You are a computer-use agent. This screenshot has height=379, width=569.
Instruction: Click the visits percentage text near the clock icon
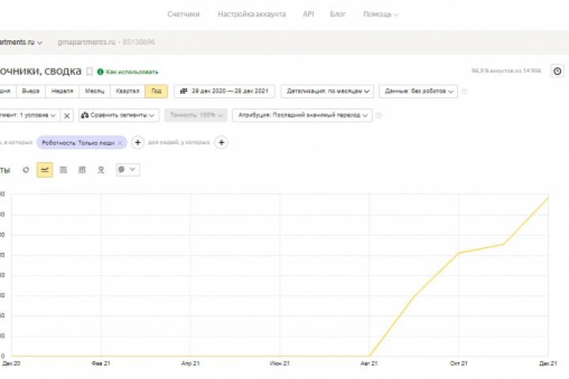click(x=507, y=71)
